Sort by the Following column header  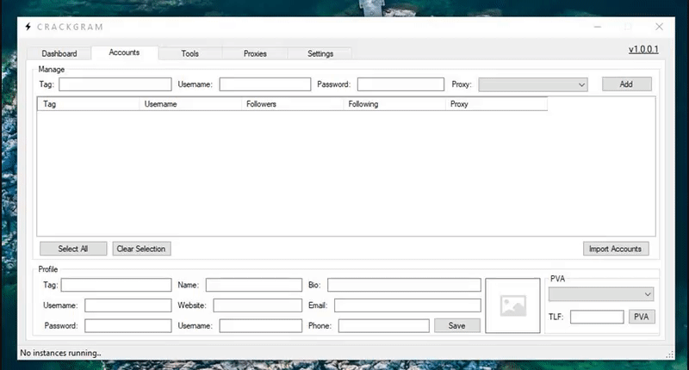(394, 104)
